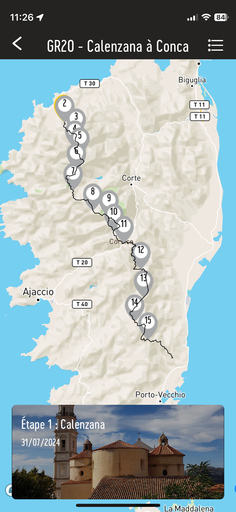
Task: Tap map marker number 10
Action: pos(114,211)
